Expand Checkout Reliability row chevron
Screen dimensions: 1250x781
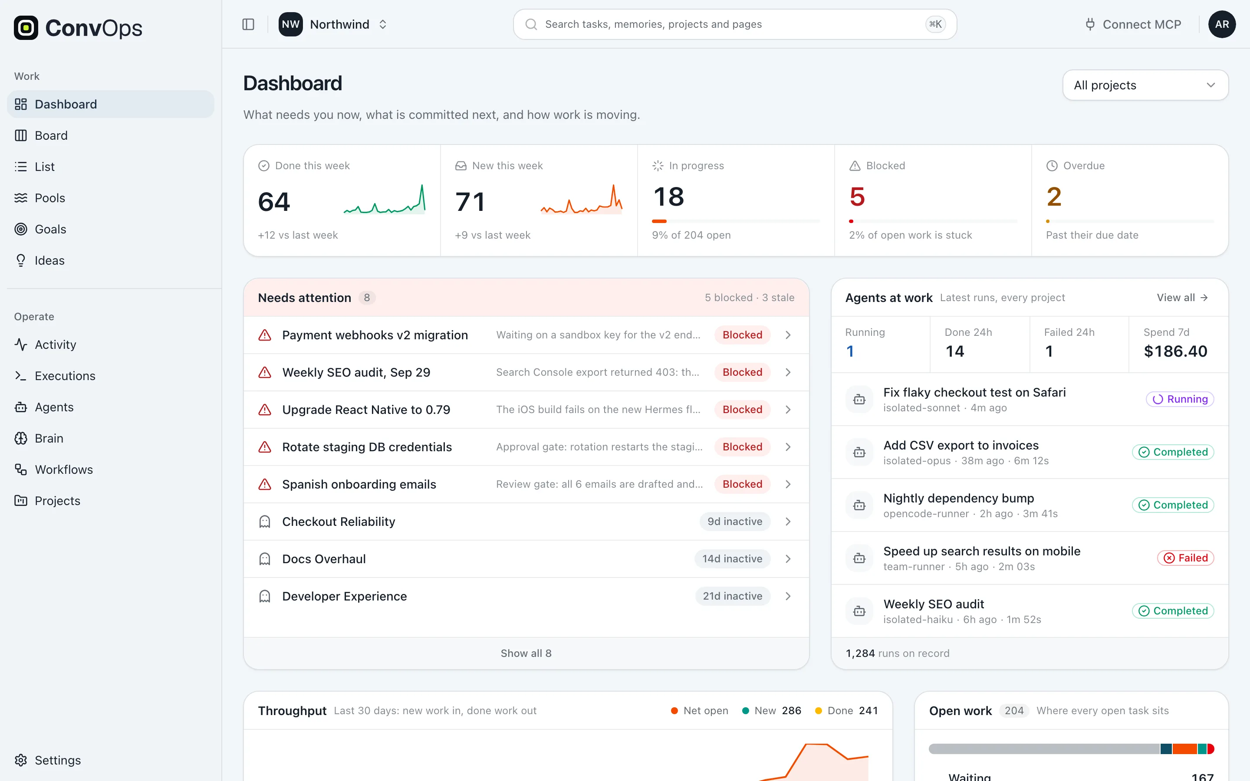tap(788, 522)
